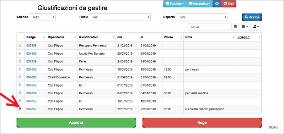This screenshot has width=284, height=134.
Task: Select the 'Ferie' cell
Action: pos(96,61)
